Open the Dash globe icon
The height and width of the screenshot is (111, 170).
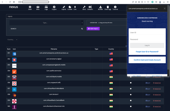pyautogui.click(x=30, y=7)
